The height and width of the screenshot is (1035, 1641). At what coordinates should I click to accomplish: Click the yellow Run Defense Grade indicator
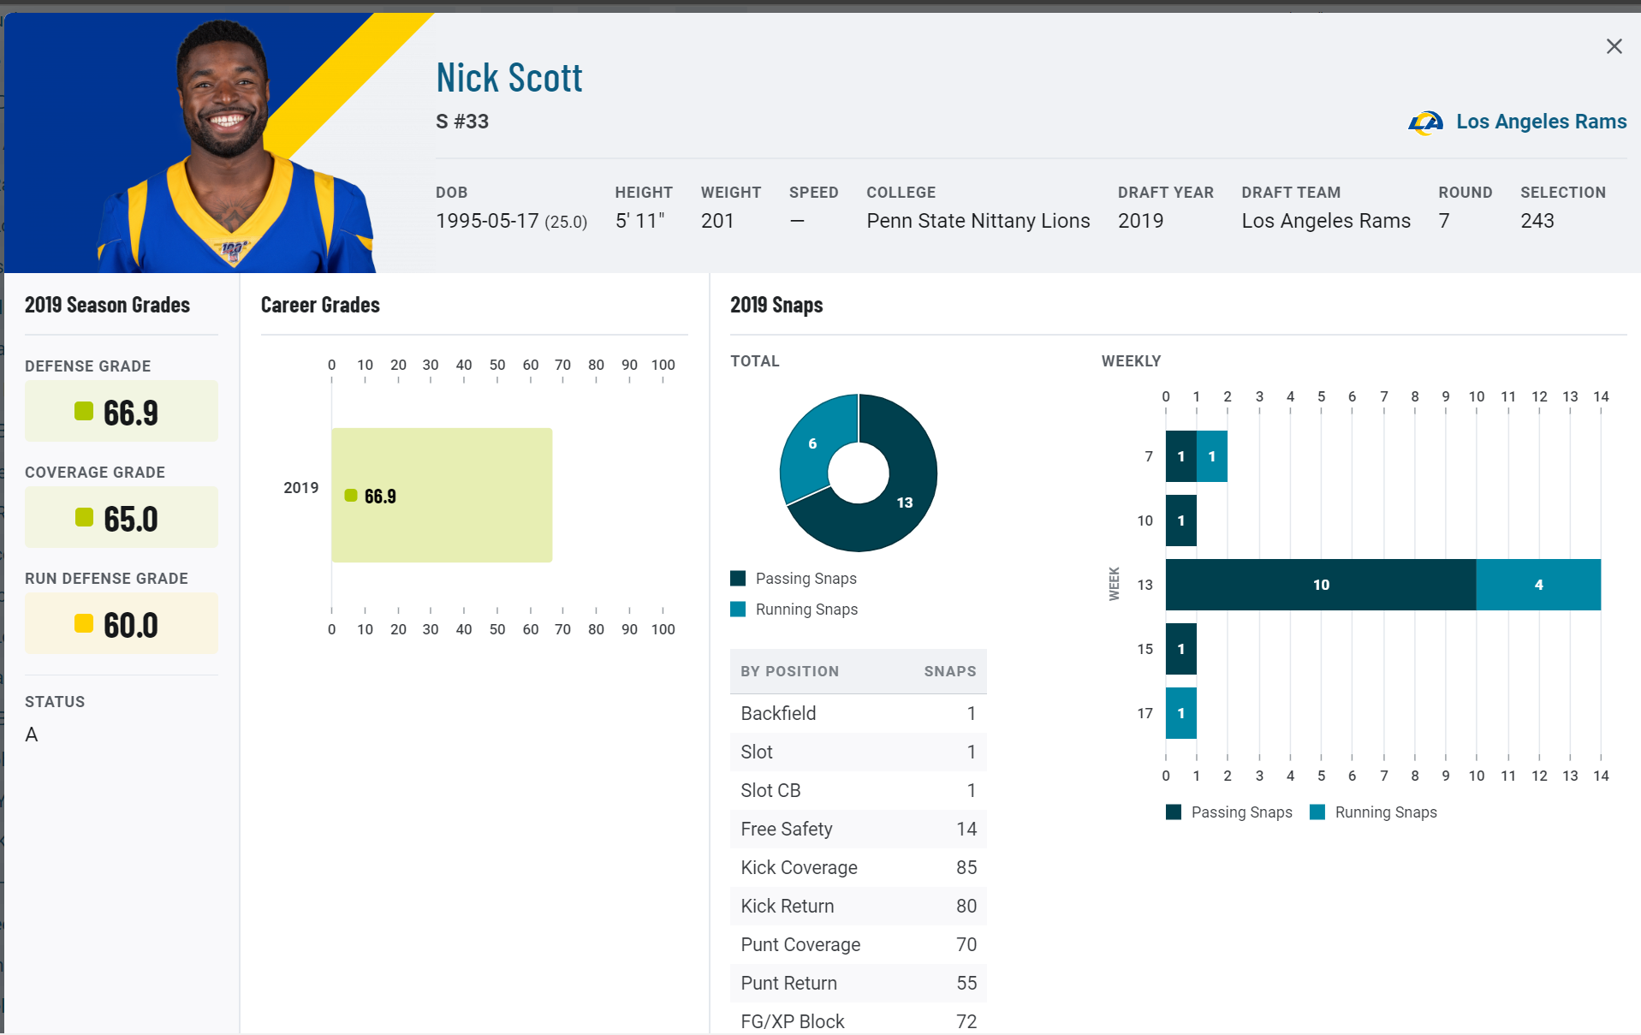(84, 623)
